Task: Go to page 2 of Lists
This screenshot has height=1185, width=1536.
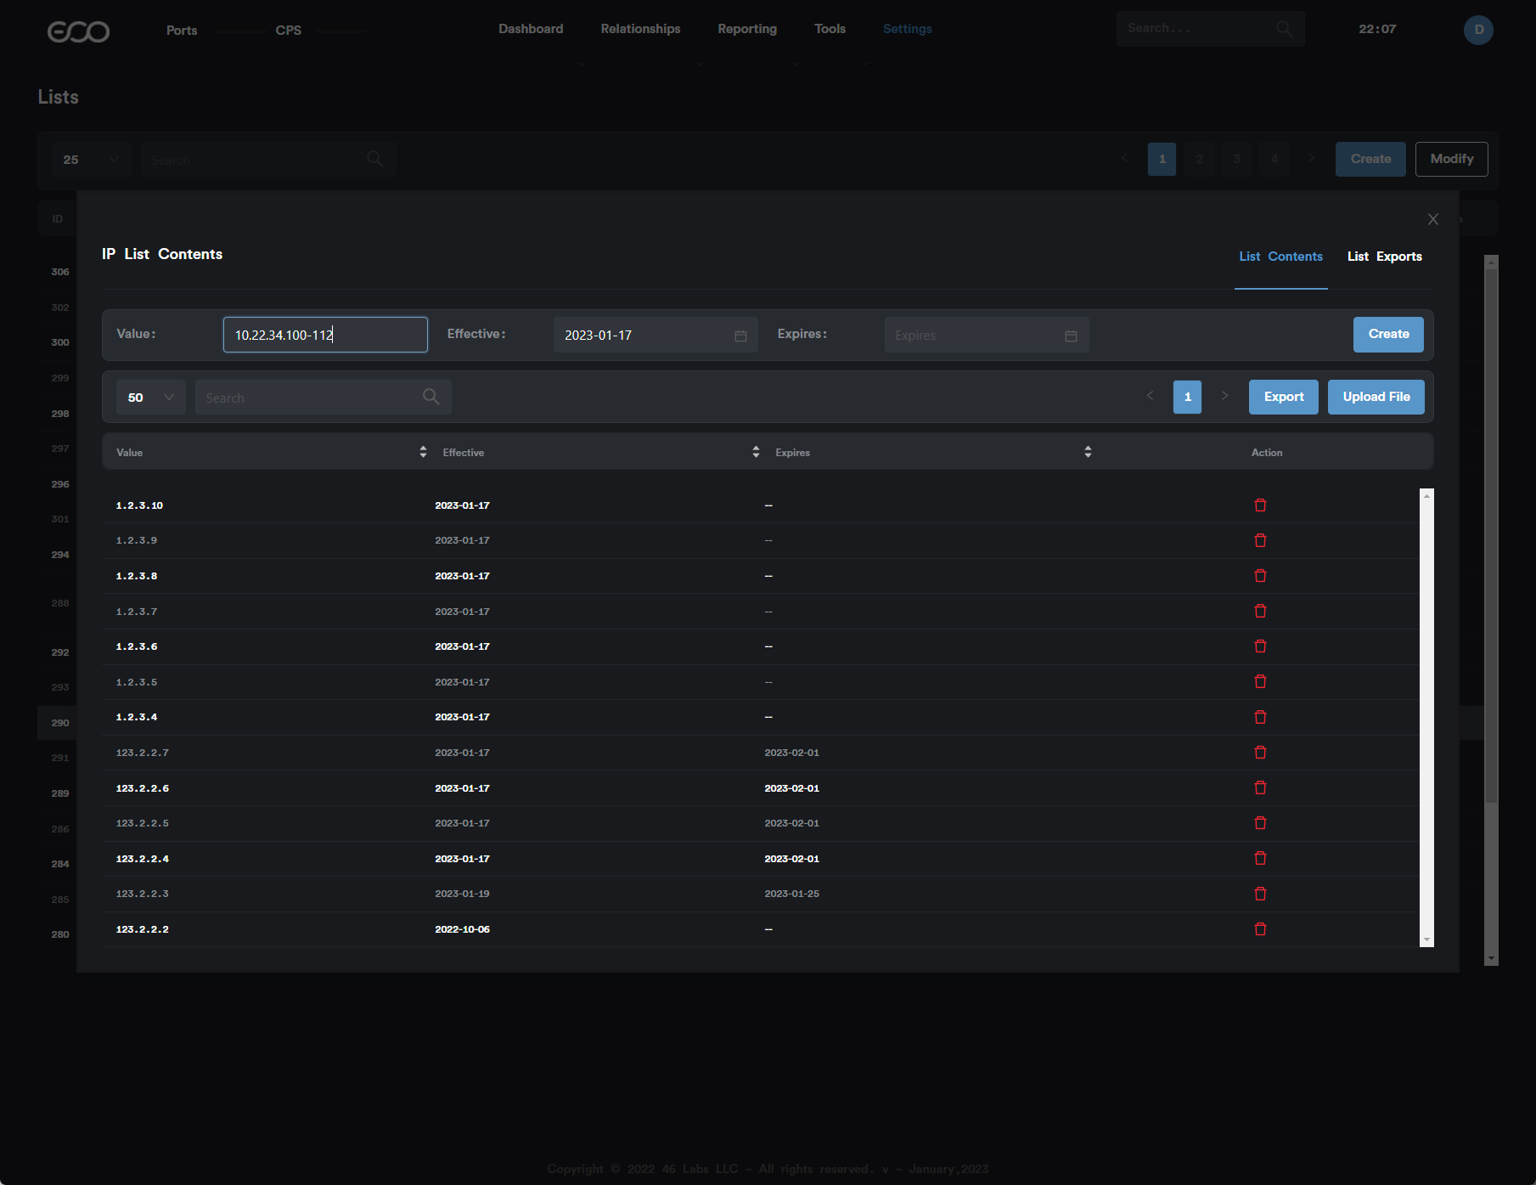Action: pos(1199,159)
